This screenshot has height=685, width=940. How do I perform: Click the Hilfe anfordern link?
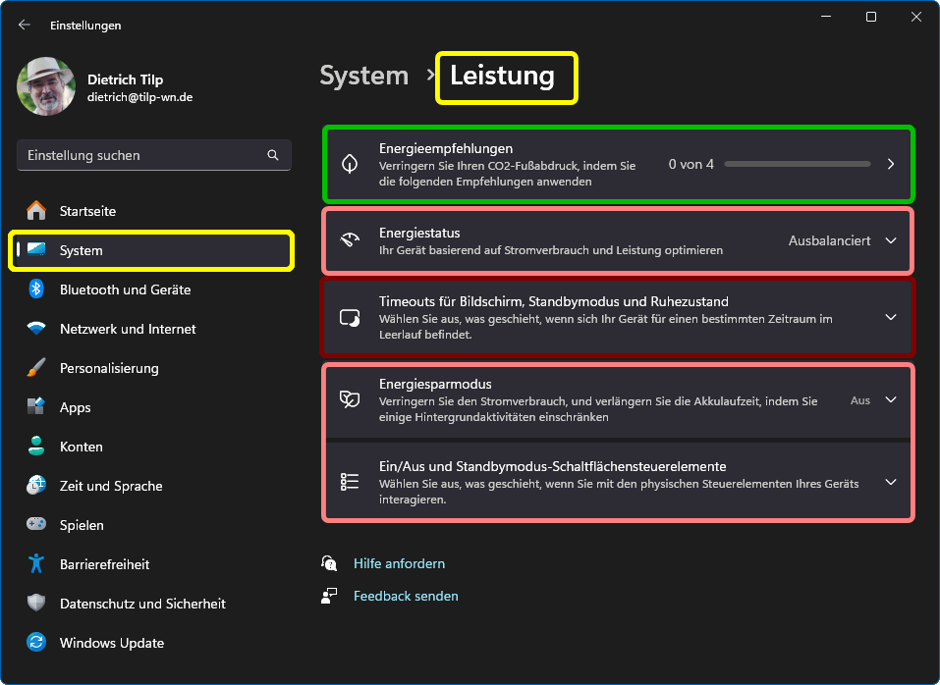pyautogui.click(x=399, y=563)
